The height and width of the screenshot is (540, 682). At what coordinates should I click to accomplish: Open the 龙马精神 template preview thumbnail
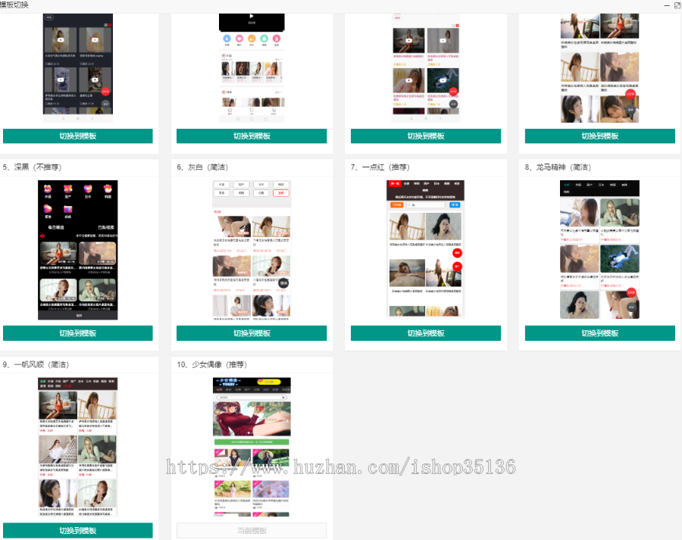click(600, 250)
